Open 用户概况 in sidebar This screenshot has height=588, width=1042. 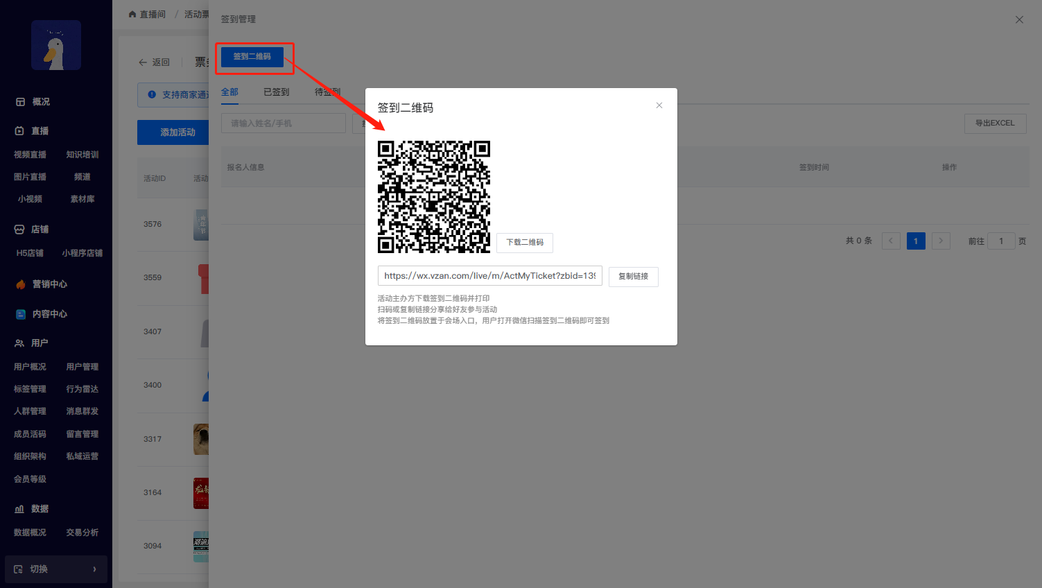[30, 367]
